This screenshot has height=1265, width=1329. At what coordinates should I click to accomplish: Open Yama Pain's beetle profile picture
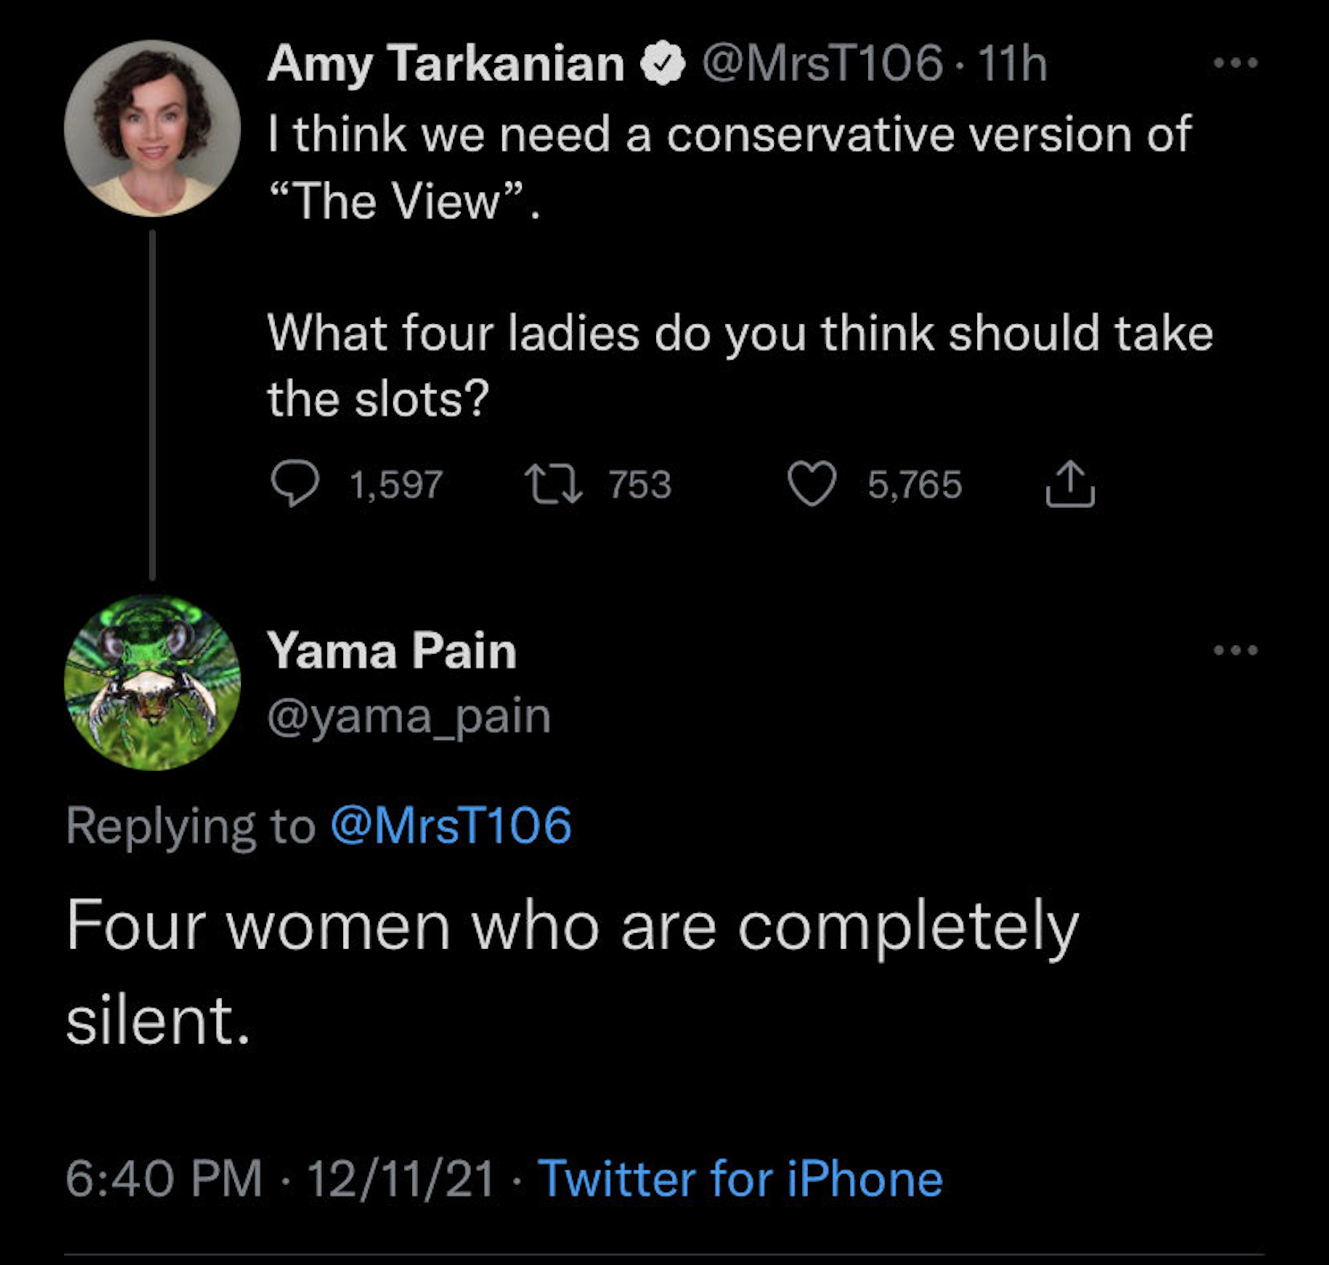tap(152, 683)
